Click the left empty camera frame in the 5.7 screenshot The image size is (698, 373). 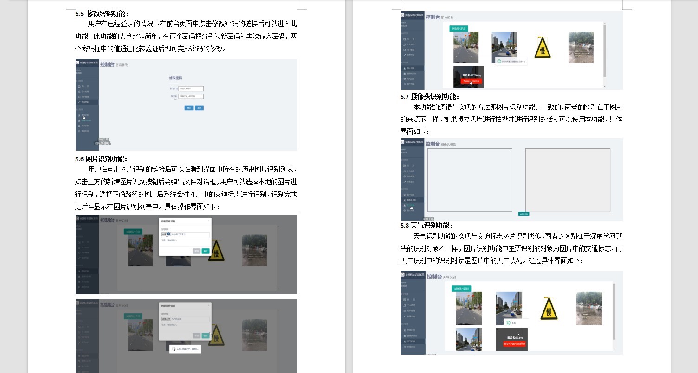(x=470, y=180)
